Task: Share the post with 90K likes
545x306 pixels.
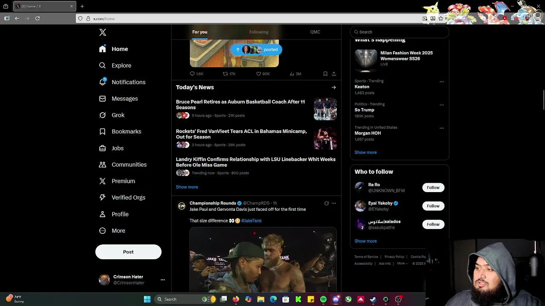Action: click(x=334, y=74)
